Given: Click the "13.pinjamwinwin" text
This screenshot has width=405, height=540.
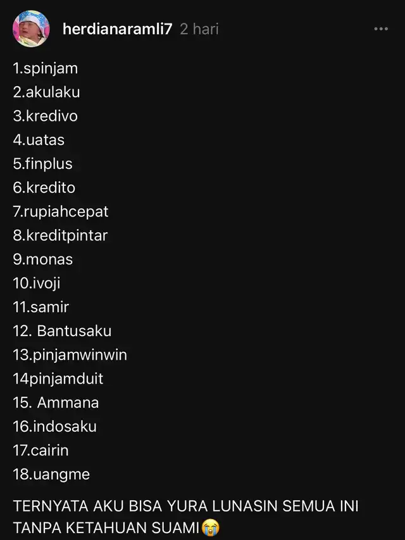Looking at the screenshot, I should [70, 355].
